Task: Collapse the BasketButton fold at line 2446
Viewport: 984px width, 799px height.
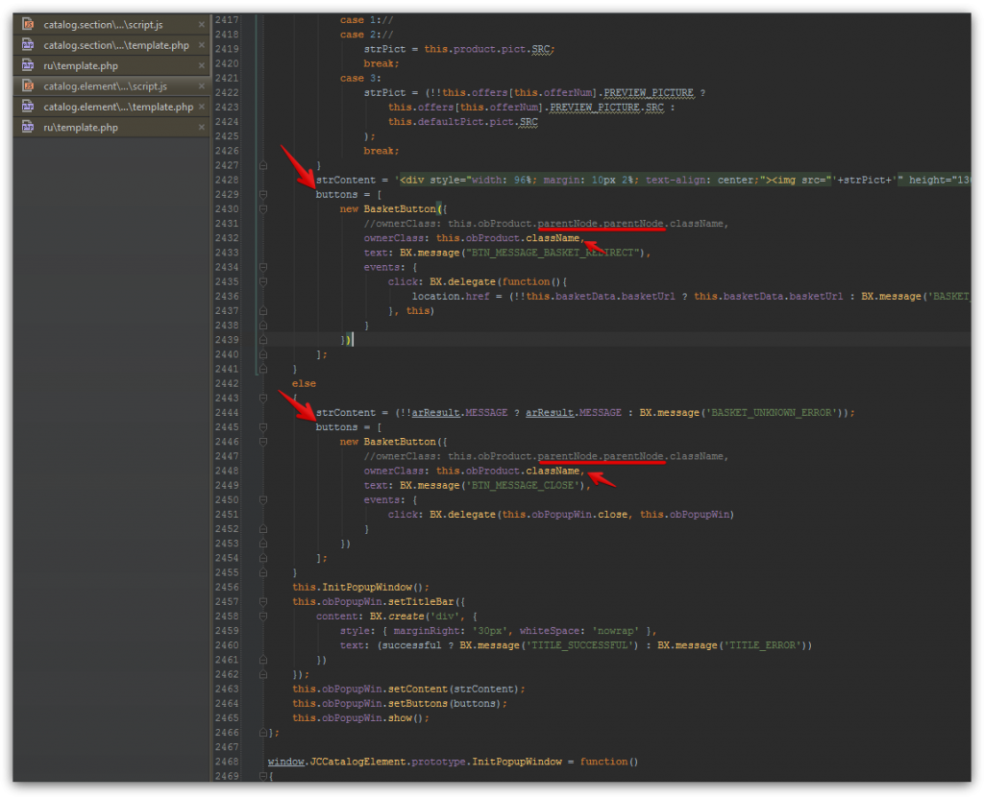Action: (x=263, y=442)
